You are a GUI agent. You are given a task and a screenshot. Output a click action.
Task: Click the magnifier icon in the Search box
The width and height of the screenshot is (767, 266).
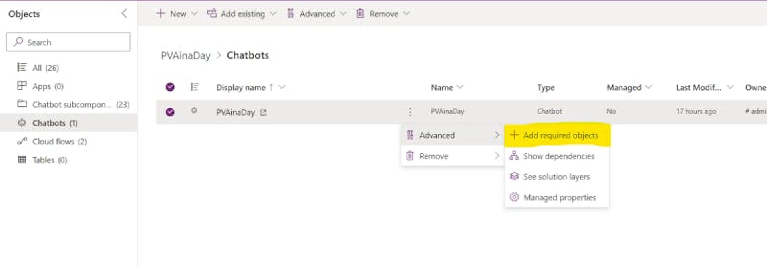point(18,42)
